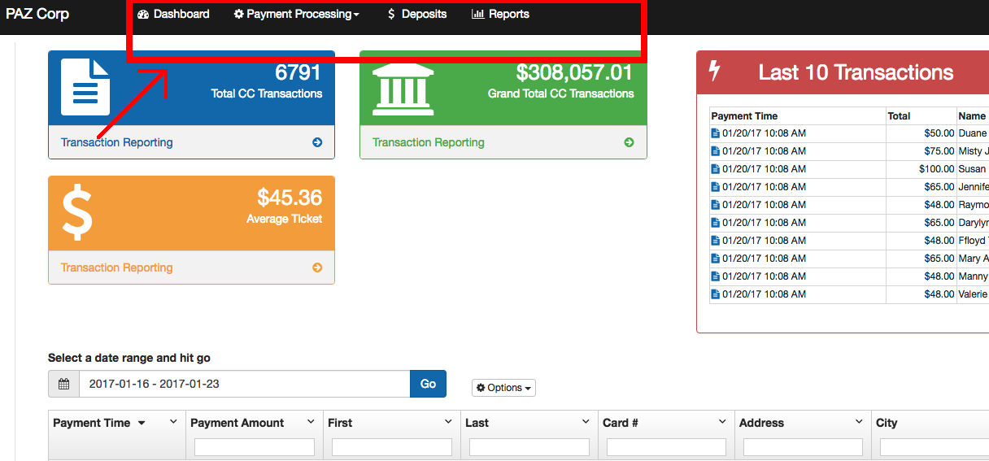This screenshot has height=461, width=989.
Task: Open the Options dropdown button
Action: tap(503, 388)
